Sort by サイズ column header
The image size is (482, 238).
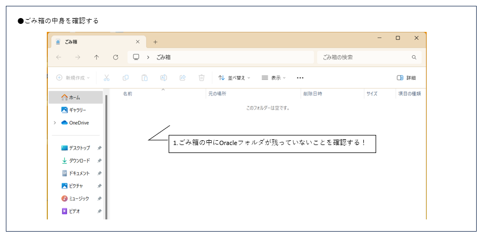click(372, 94)
